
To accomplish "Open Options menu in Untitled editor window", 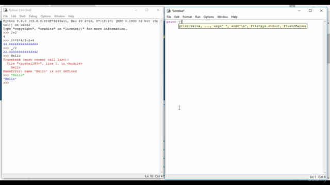I will [208, 17].
